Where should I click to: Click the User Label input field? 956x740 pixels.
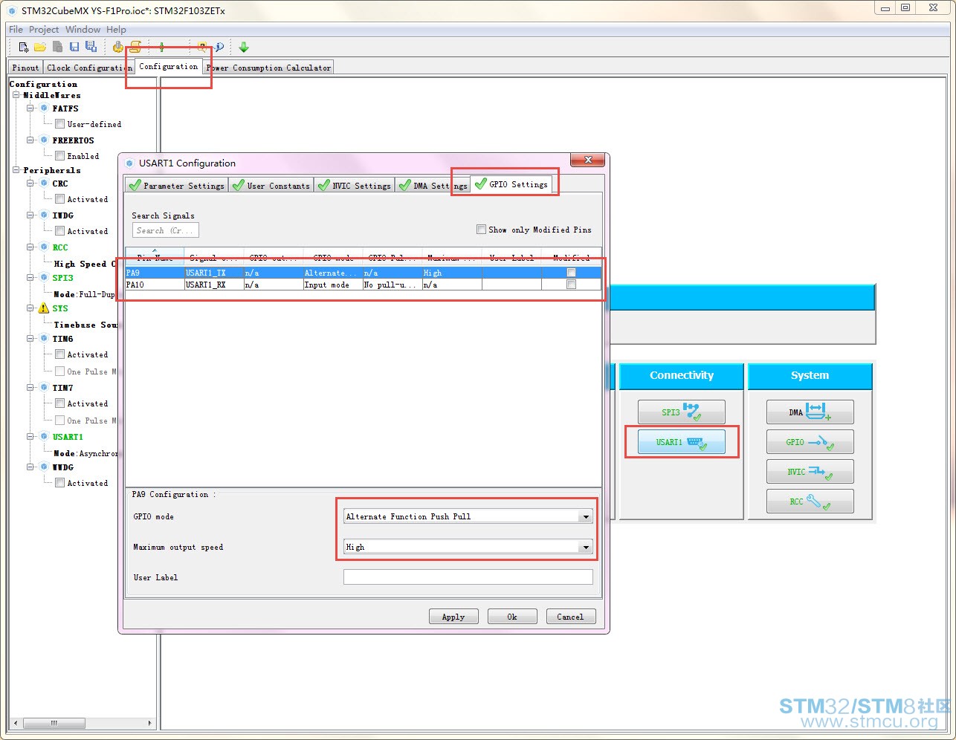click(x=468, y=577)
